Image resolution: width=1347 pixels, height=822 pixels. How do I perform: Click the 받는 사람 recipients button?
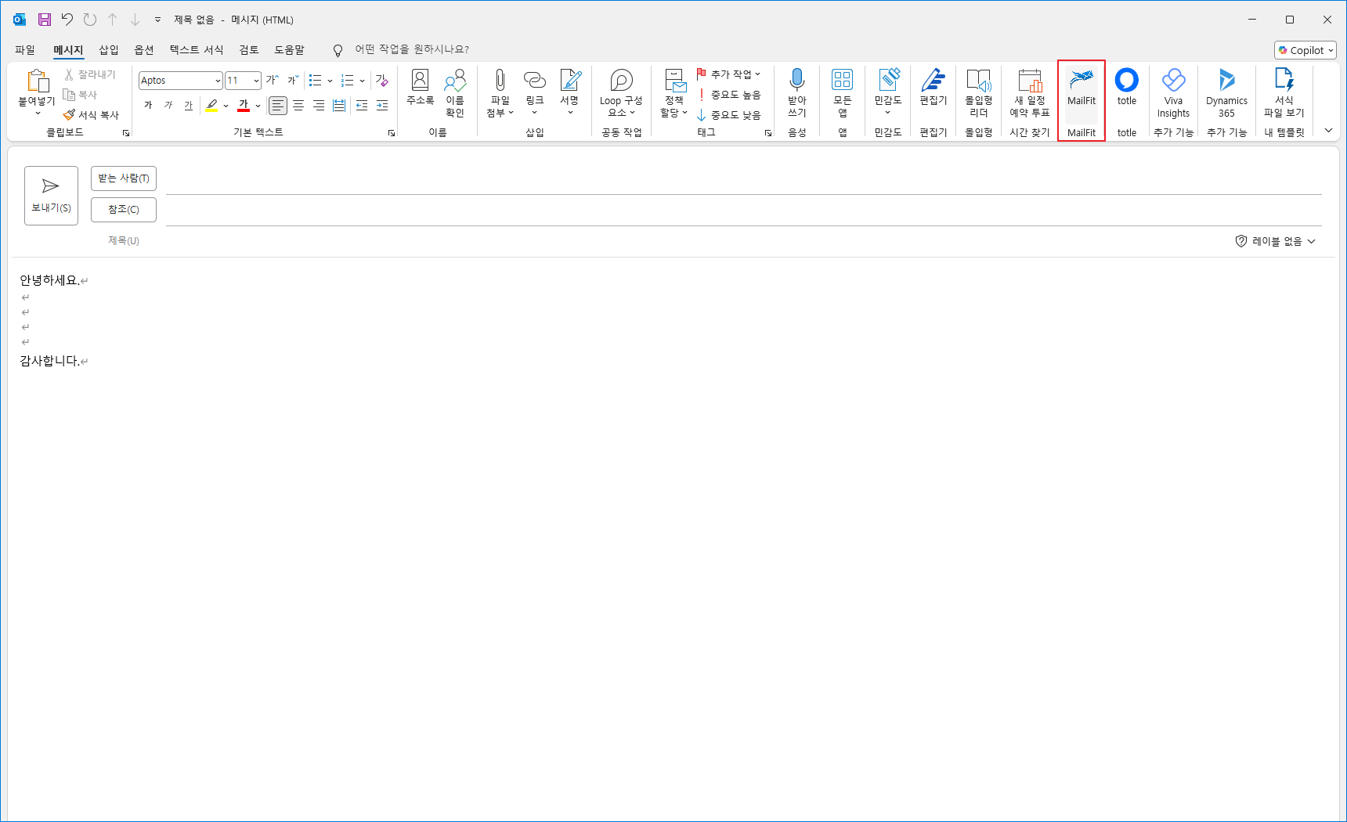click(x=123, y=178)
